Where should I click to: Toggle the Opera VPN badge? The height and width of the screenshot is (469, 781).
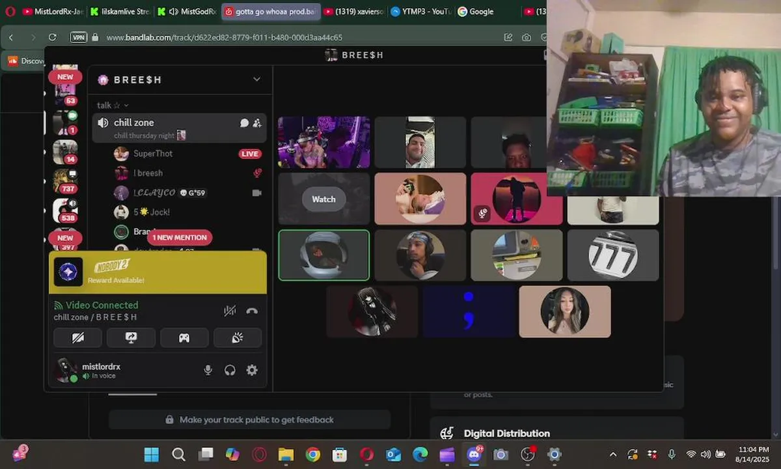click(78, 38)
